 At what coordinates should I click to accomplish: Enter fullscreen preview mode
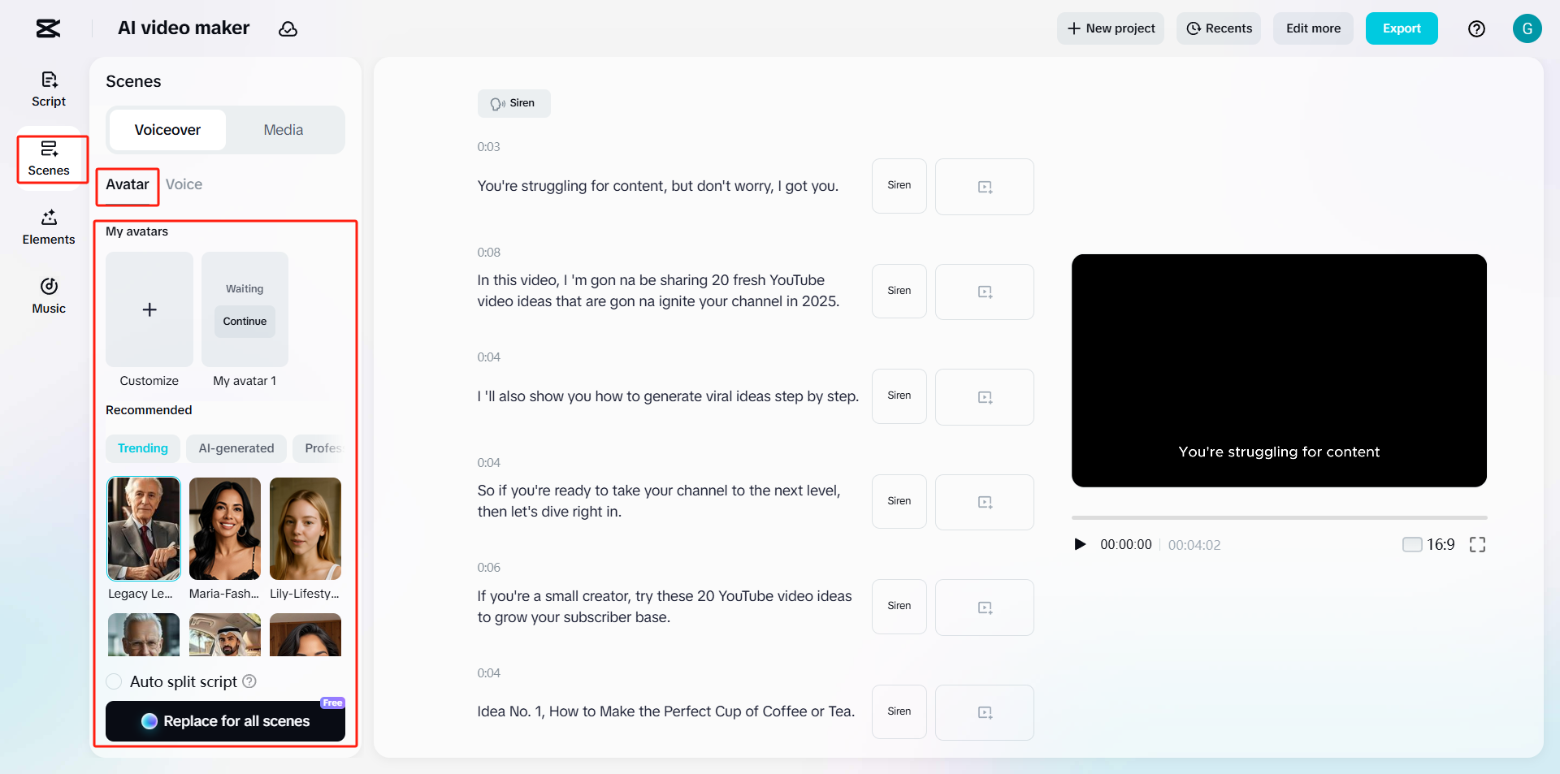(1477, 544)
